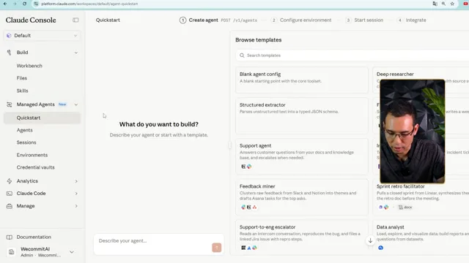
Task: Open the Default workspace dropdown
Action: coord(42,36)
